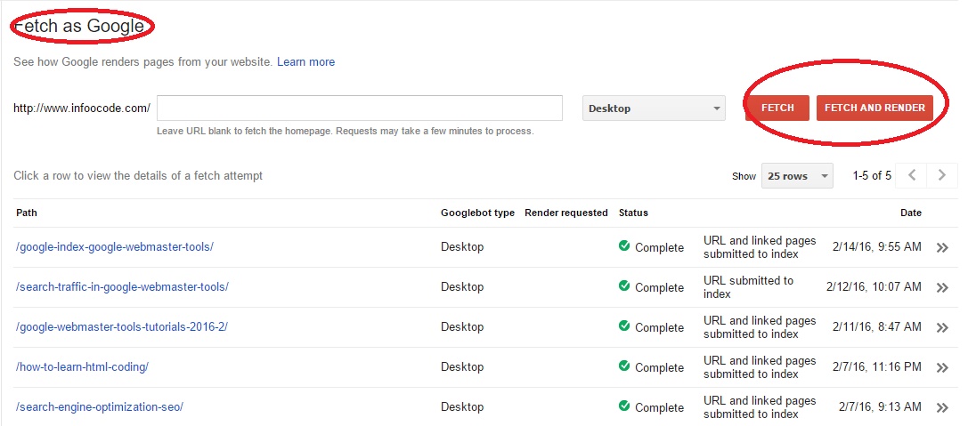Click the red FETCH button
968x426 pixels.
pos(777,108)
